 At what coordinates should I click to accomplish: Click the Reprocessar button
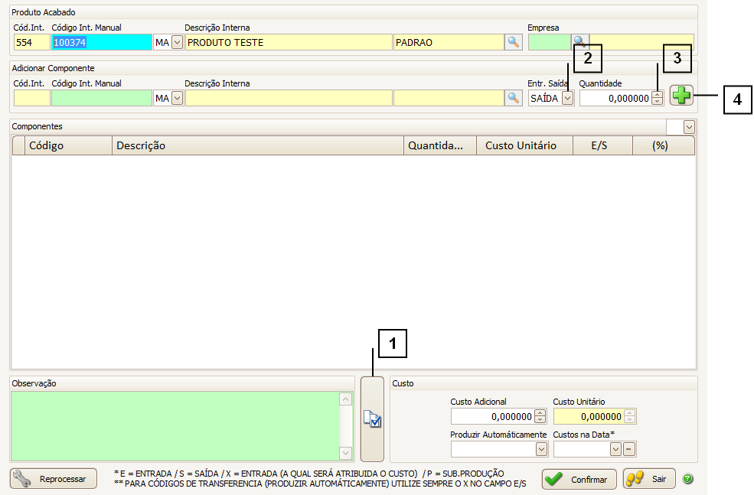pos(54,479)
